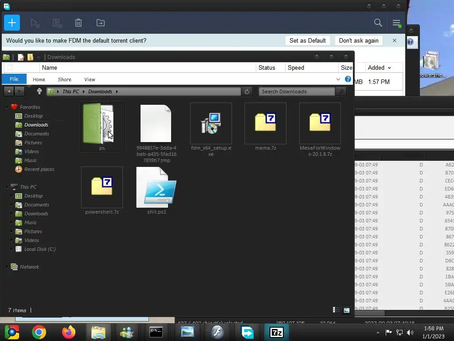Click the Search Downloads input field

coord(297,91)
